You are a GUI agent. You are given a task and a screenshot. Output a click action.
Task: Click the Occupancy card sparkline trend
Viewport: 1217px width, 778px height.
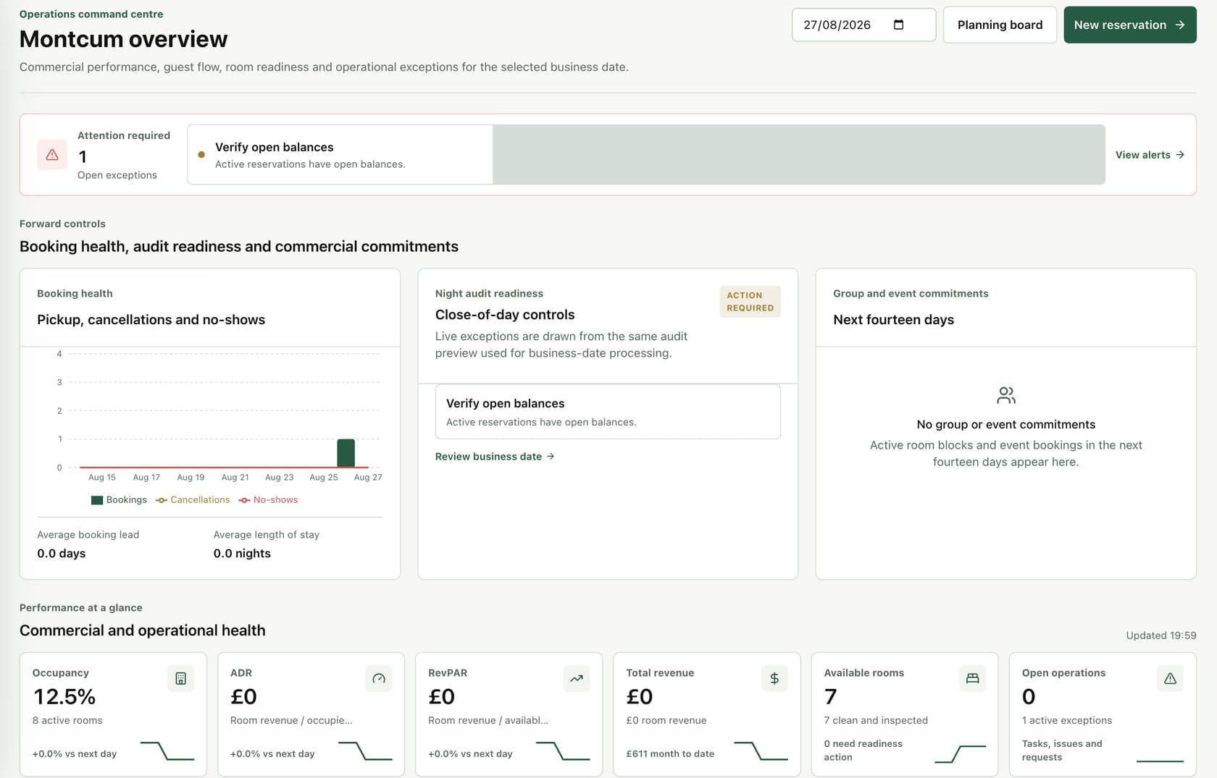(x=167, y=750)
